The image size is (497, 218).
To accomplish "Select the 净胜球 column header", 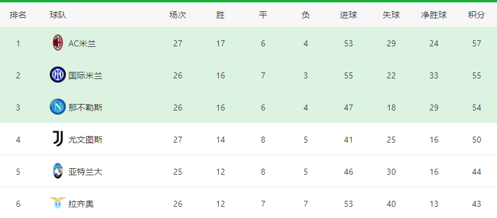I will [434, 15].
